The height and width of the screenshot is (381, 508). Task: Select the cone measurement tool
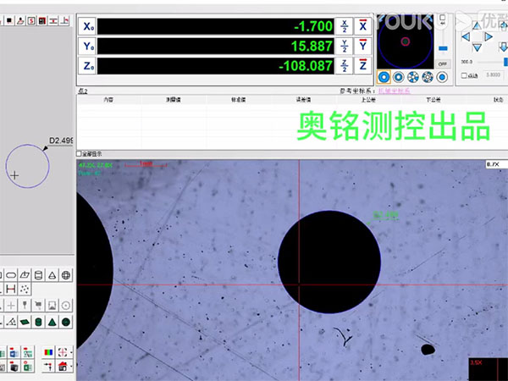51,275
